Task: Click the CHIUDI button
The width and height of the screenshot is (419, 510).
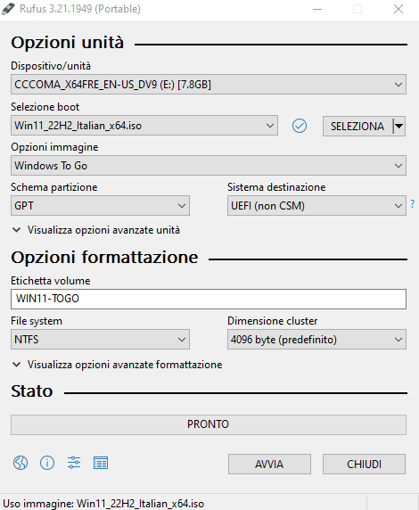Action: pyautogui.click(x=364, y=465)
